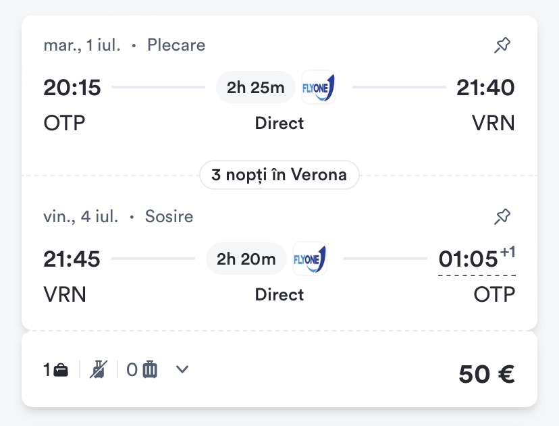Click the 21:40 arrival time in VRN
Viewport: 559px width, 426px height.
pos(485,88)
